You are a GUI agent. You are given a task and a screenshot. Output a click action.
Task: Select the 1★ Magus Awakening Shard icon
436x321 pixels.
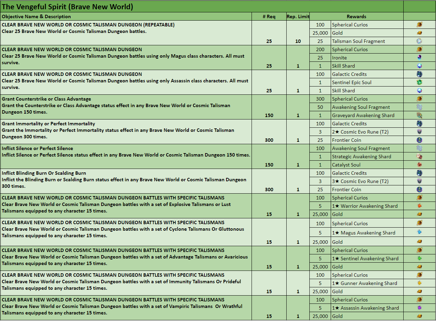[x=419, y=232]
